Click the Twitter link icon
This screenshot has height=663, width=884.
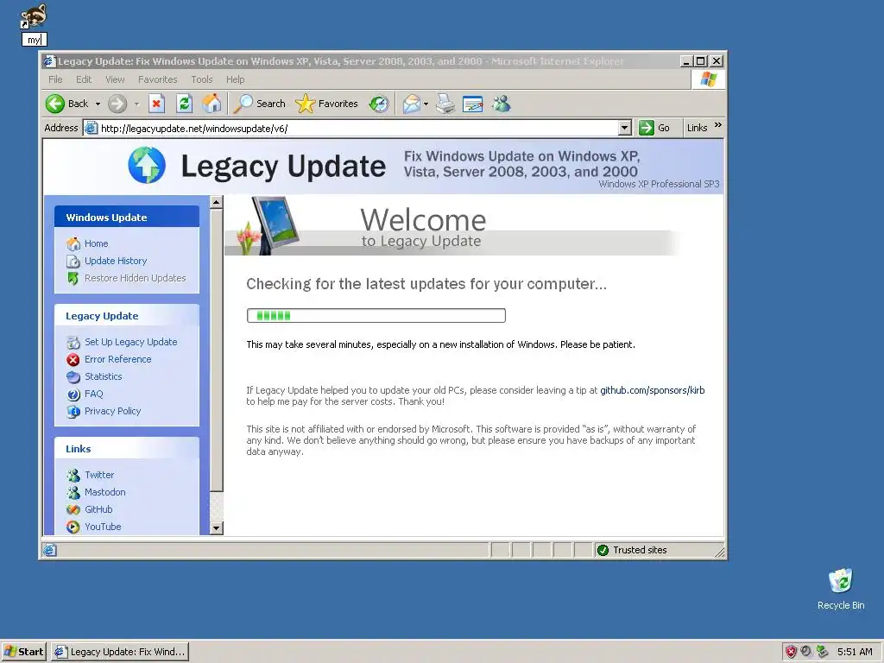[x=73, y=476]
